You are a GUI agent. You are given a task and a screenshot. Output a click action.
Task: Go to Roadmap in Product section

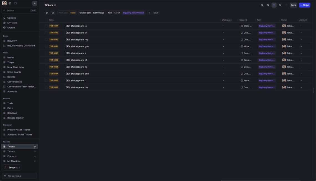(x=12, y=113)
